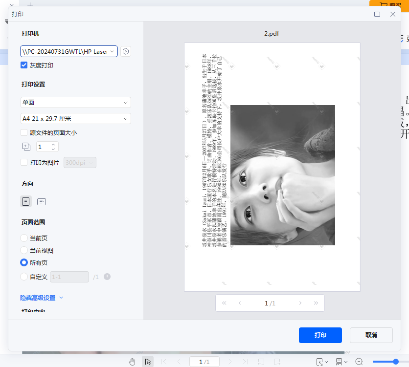The width and height of the screenshot is (409, 367).
Task: Click the collate copies icon beside the count
Action: pos(25,147)
